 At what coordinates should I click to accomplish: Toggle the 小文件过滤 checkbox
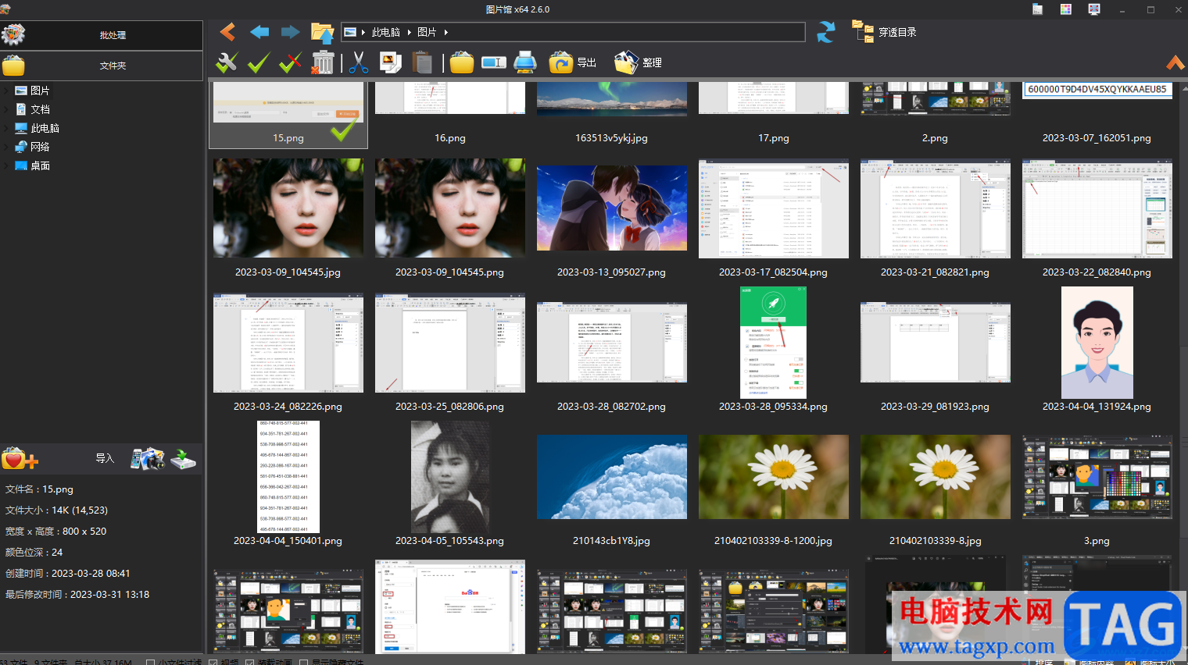pyautogui.click(x=151, y=663)
